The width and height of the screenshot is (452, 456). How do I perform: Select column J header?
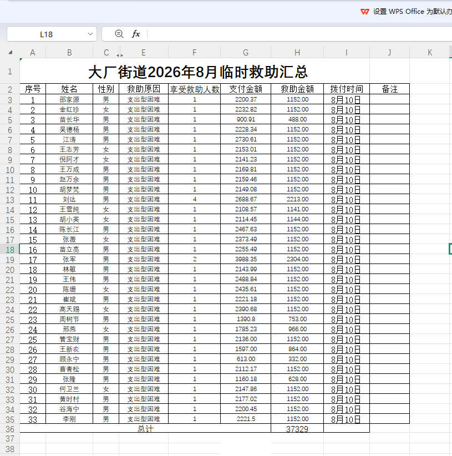389,53
